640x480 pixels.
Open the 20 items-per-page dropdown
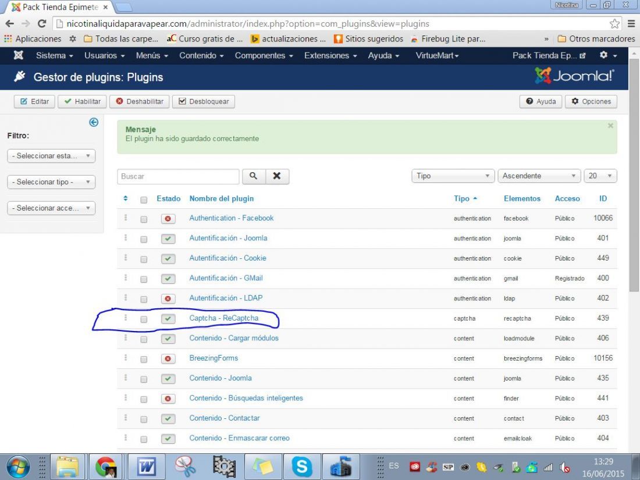(600, 176)
